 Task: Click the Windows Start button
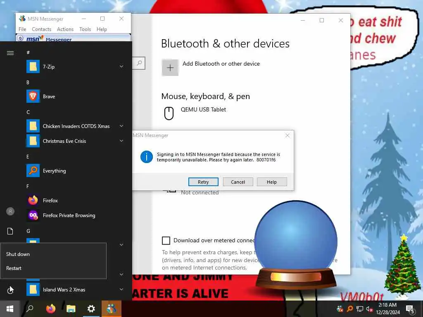pyautogui.click(x=10, y=309)
